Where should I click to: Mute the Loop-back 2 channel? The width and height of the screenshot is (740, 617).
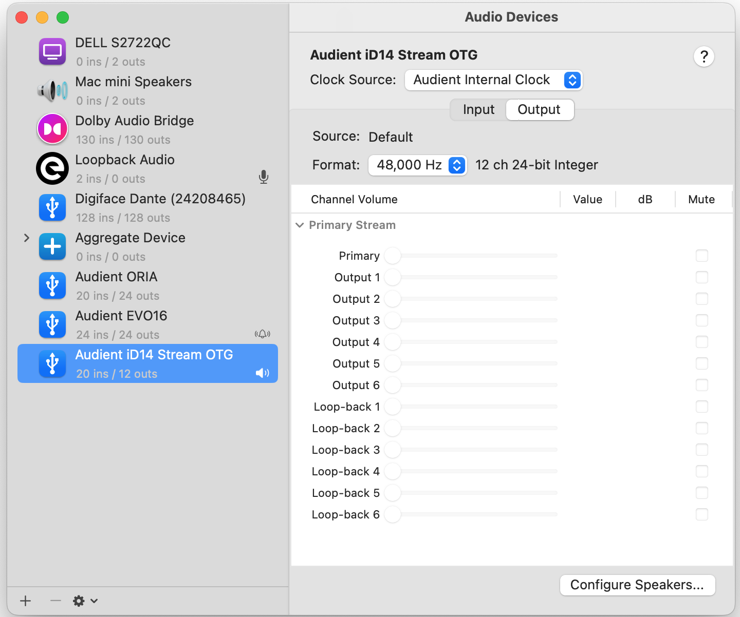pyautogui.click(x=702, y=428)
